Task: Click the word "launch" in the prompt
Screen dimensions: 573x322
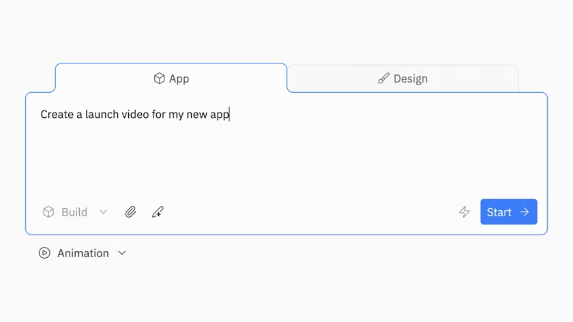Action: pyautogui.click(x=100, y=115)
